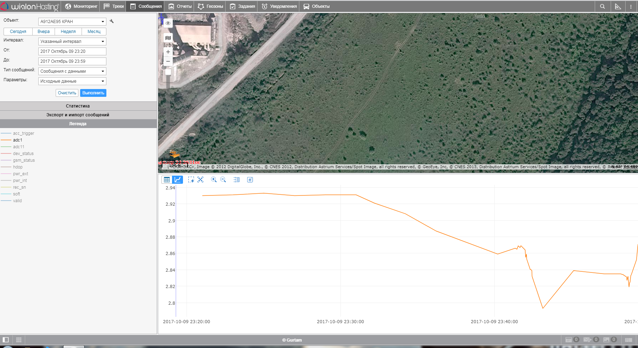Click the Выполнить button
The image size is (638, 348).
pyautogui.click(x=93, y=93)
